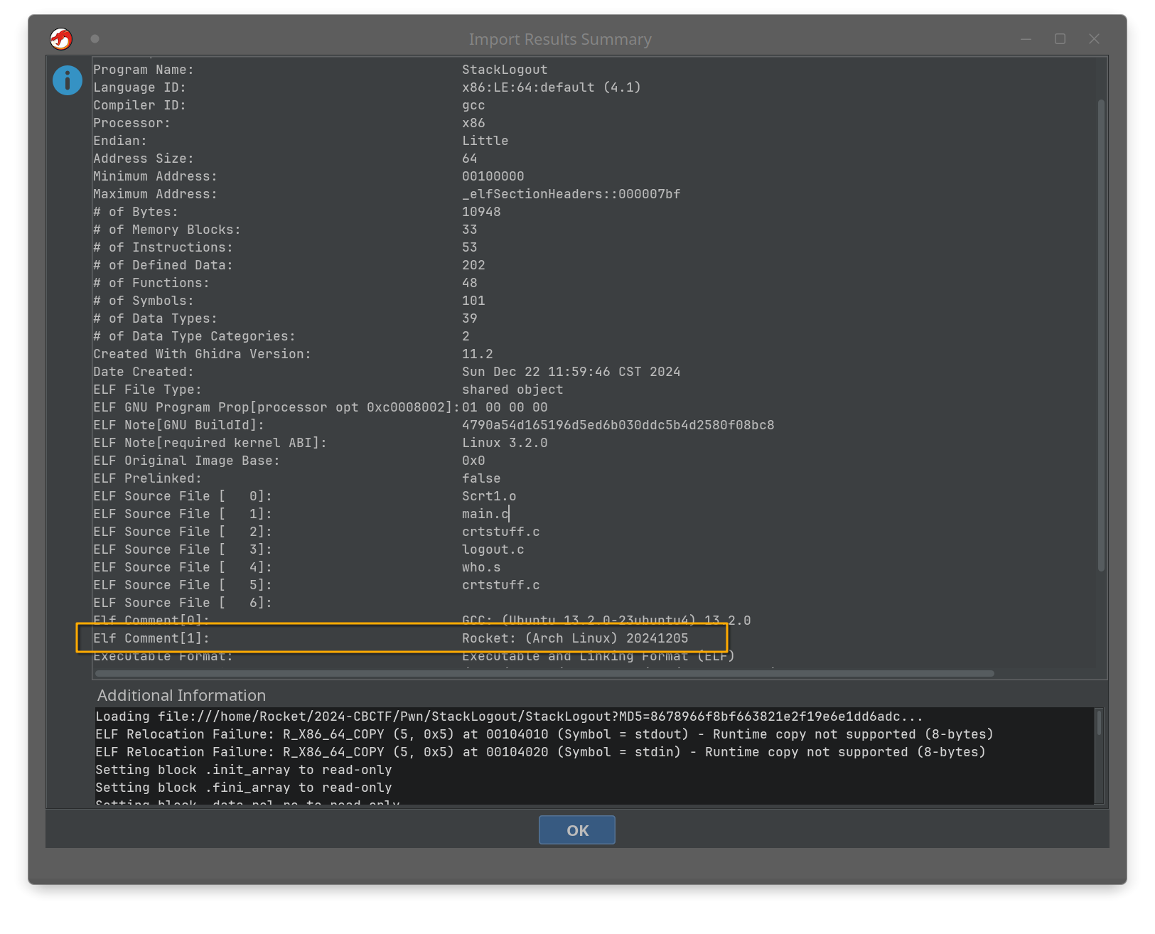This screenshot has width=1155, height=934.
Task: Click the stdout relocation failure message
Action: tap(544, 734)
